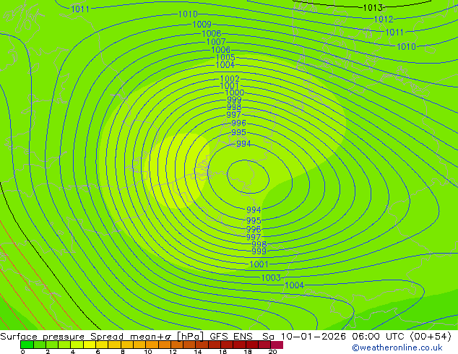This screenshot has height=354, width=458.
Task: Click the 996 label south of the low
Action: (254, 229)
